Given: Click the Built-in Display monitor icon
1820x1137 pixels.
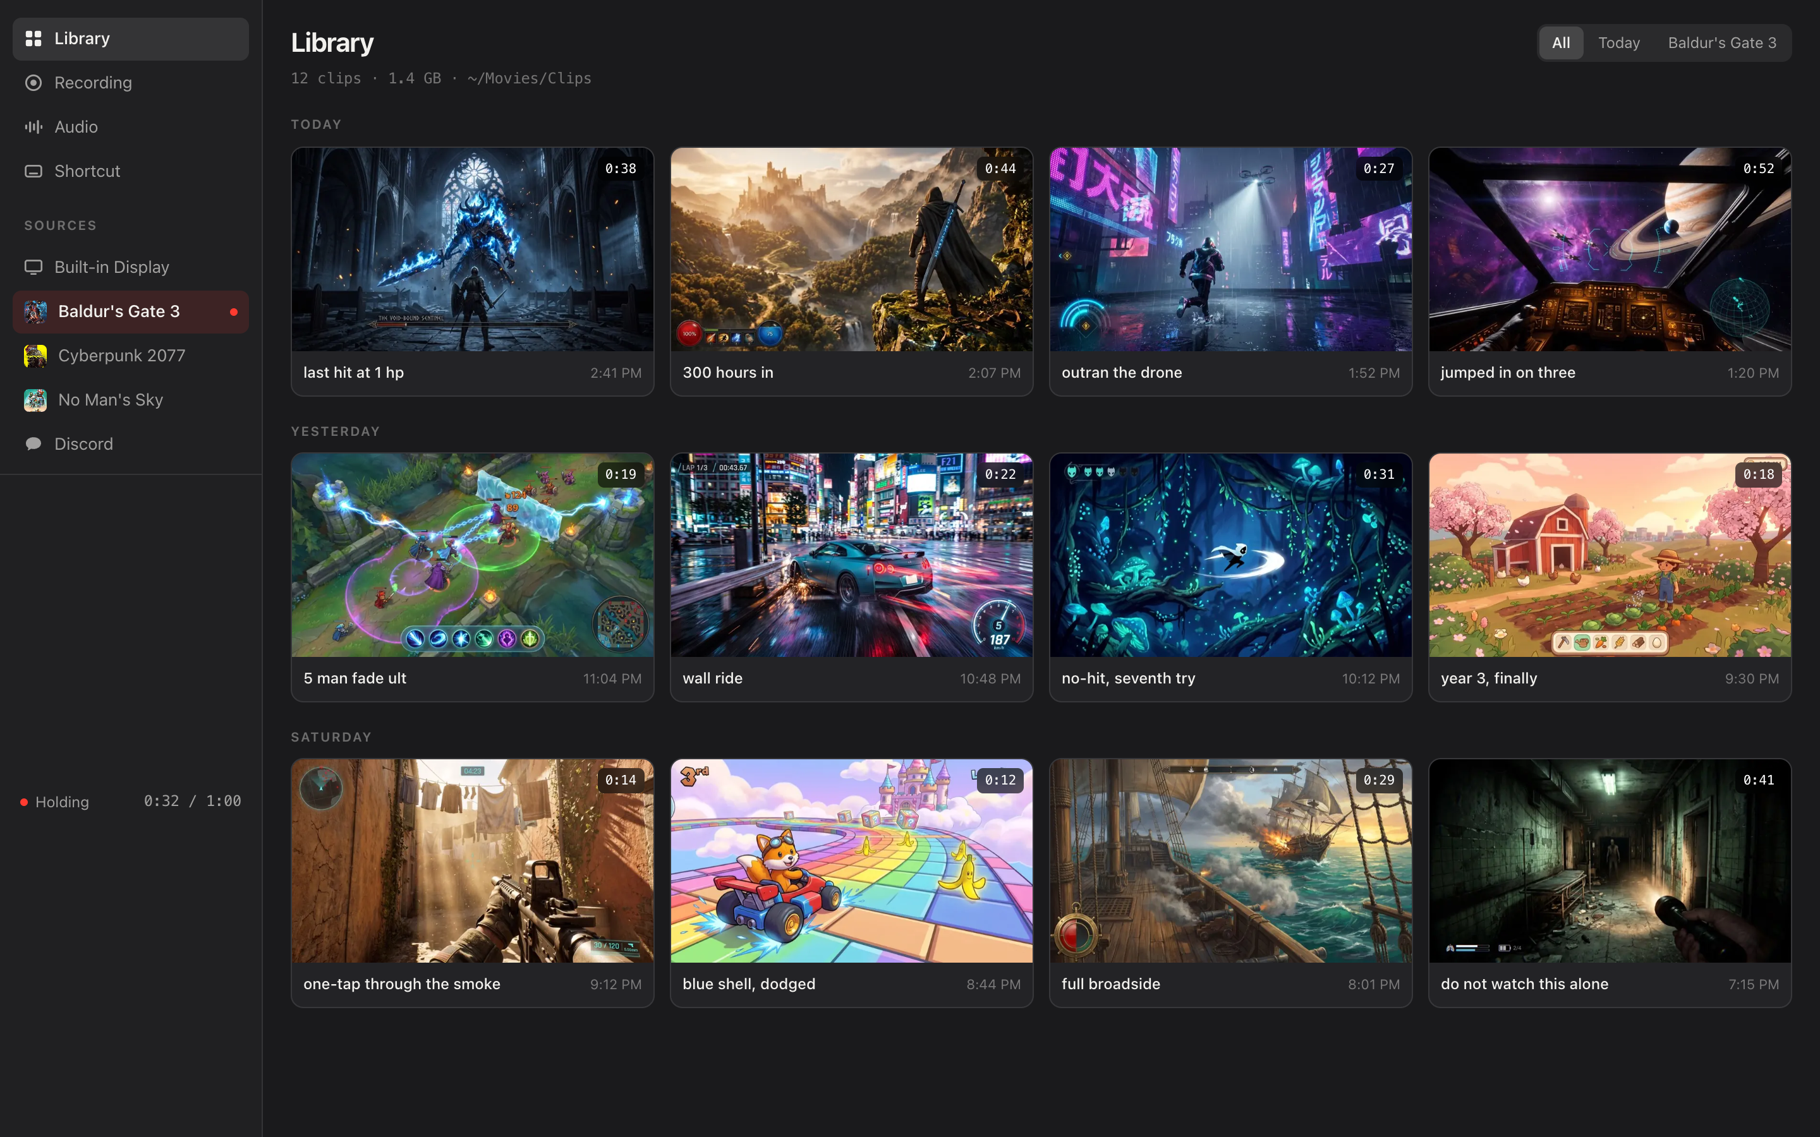Looking at the screenshot, I should (x=33, y=267).
